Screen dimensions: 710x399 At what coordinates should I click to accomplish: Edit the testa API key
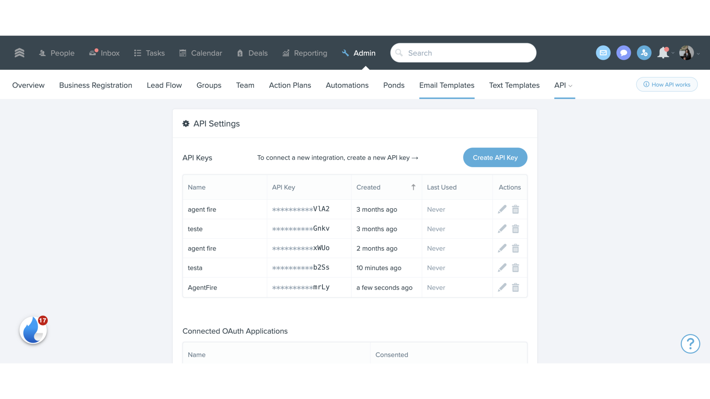tap(502, 268)
